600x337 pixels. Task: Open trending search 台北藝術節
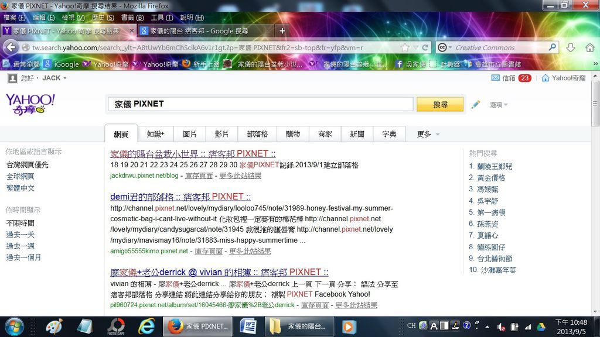point(495,258)
